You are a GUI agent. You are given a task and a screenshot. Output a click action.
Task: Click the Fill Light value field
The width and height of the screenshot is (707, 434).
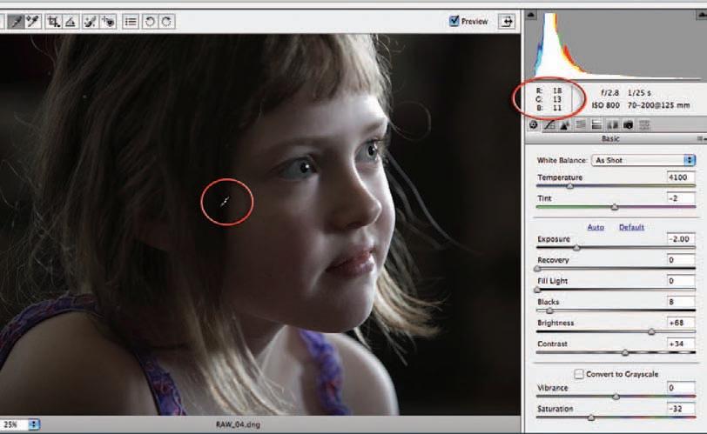680,280
